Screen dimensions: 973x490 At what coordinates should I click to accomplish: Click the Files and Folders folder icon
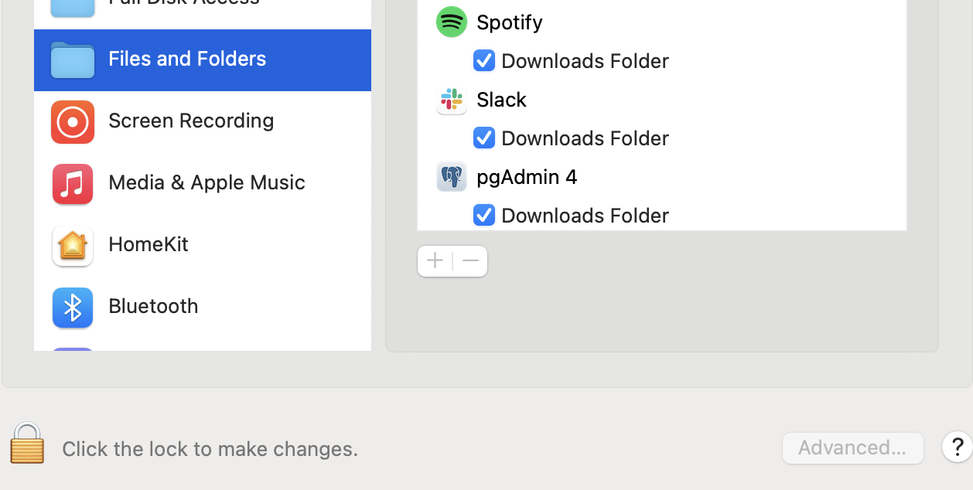73,60
